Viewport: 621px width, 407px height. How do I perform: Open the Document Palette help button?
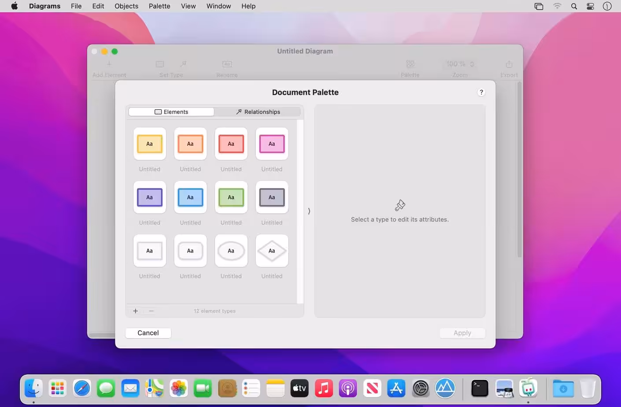481,92
